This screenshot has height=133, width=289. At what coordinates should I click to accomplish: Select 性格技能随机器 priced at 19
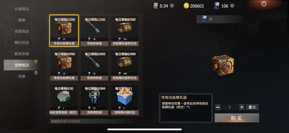pyautogui.click(x=64, y=65)
